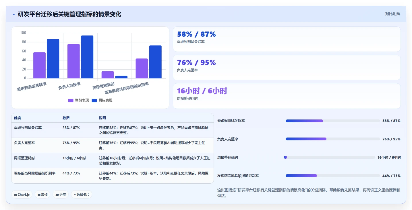This screenshot has width=412, height=210.
Task: Click the 数据卡片 tag chip
Action: point(82,195)
